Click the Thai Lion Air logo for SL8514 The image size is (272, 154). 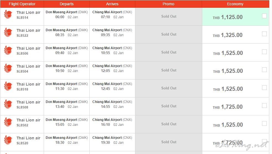[x=8, y=14]
